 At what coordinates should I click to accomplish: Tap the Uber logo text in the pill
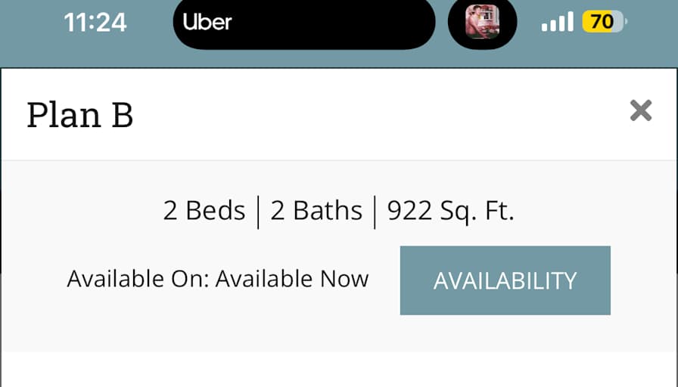pos(207,22)
